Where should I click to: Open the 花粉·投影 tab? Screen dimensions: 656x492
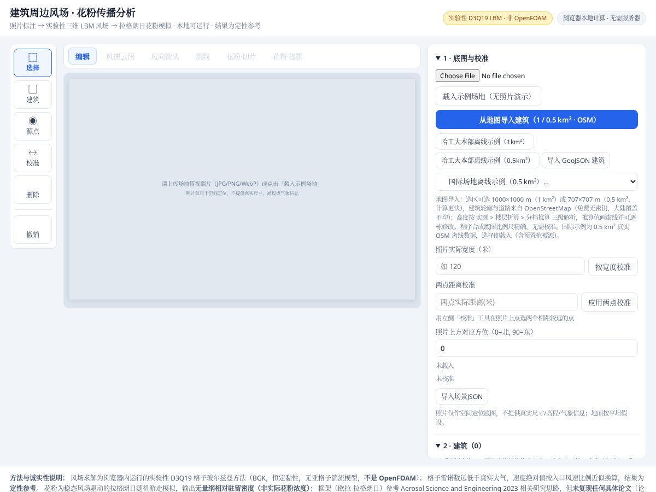click(288, 56)
